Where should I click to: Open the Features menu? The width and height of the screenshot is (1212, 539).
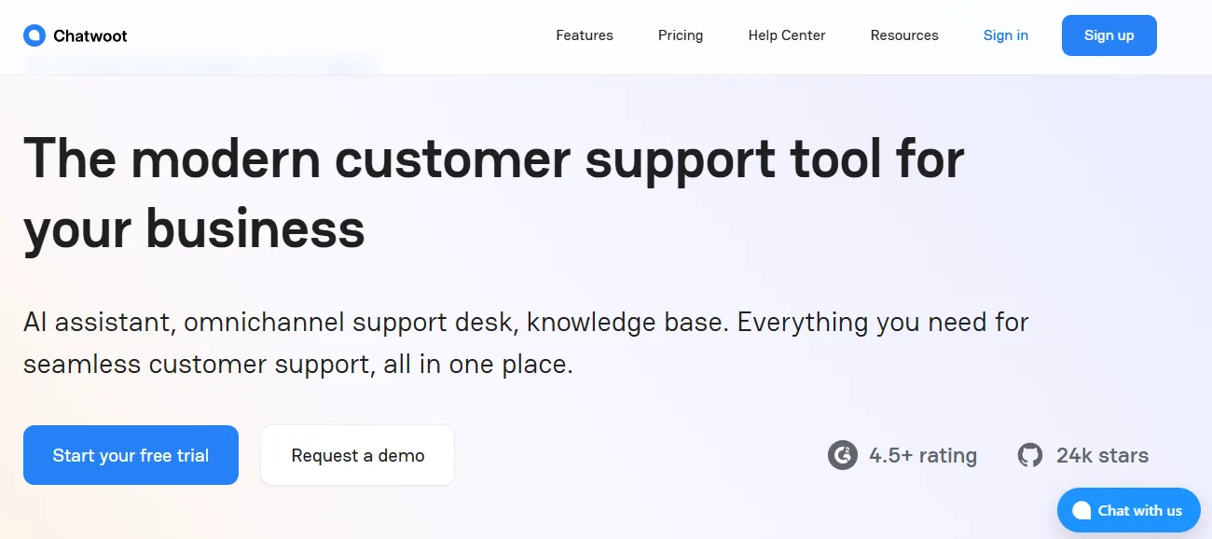pos(585,35)
